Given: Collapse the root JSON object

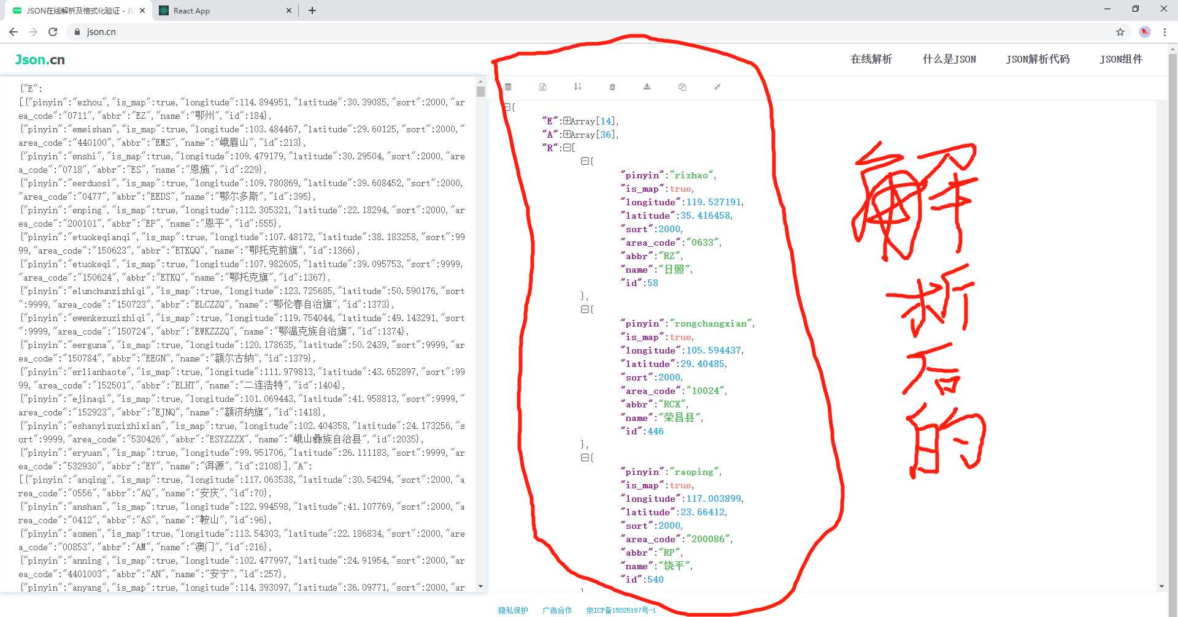Looking at the screenshot, I should coord(507,107).
